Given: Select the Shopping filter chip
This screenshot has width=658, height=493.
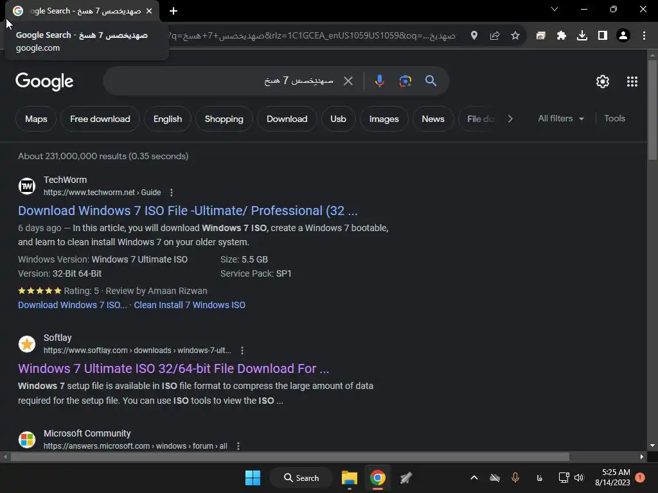Looking at the screenshot, I should pos(224,119).
